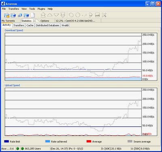Open the Plugins menu
The width and height of the screenshot is (162, 152).
[41, 9]
